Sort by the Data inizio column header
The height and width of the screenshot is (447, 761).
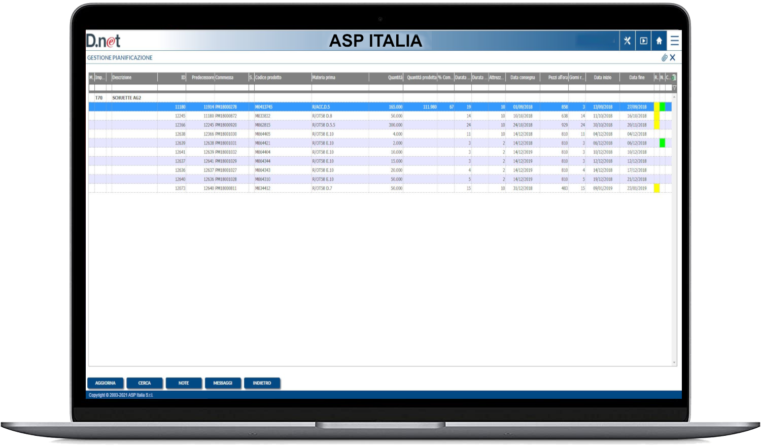(x=603, y=78)
